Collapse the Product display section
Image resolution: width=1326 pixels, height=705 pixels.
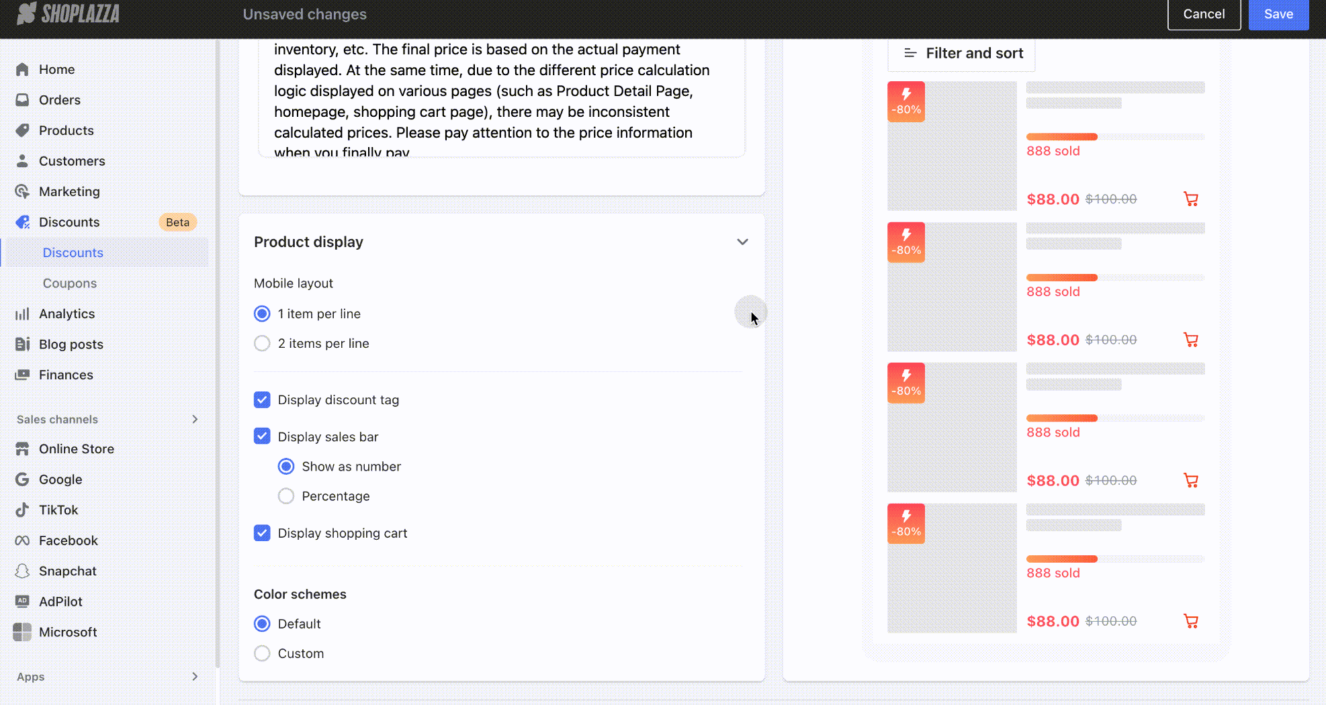tap(742, 242)
